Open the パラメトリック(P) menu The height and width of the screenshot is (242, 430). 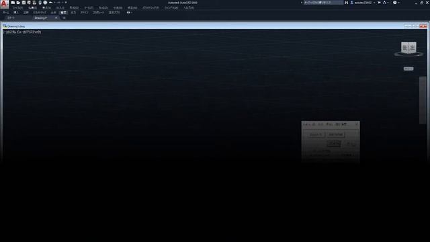click(150, 7)
